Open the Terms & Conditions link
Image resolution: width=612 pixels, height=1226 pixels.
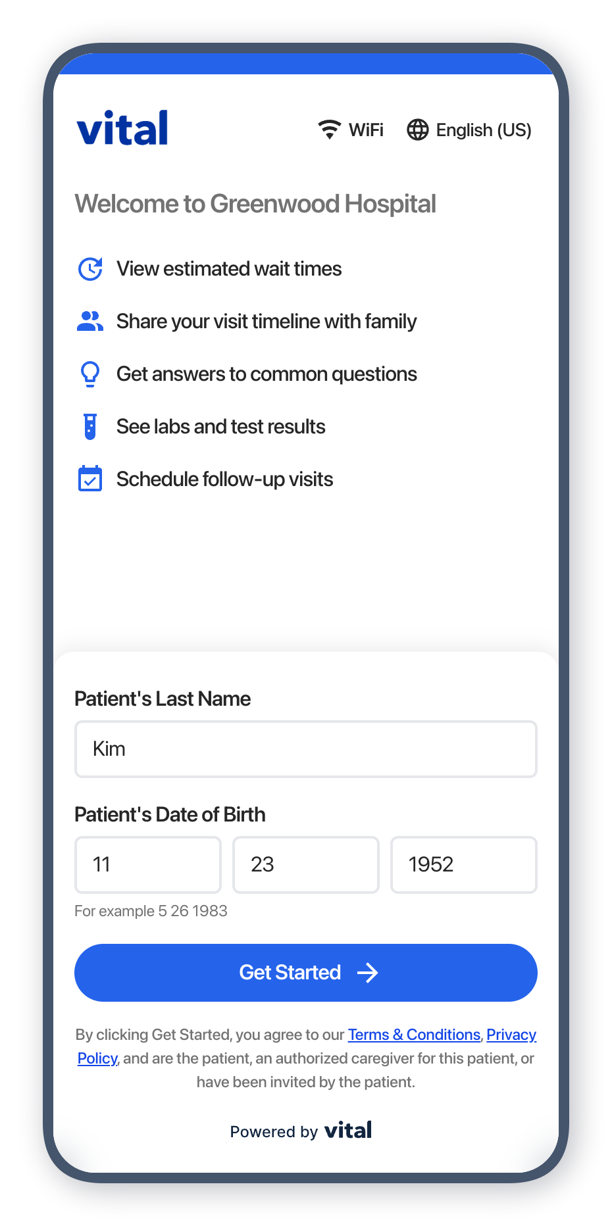pos(414,1035)
